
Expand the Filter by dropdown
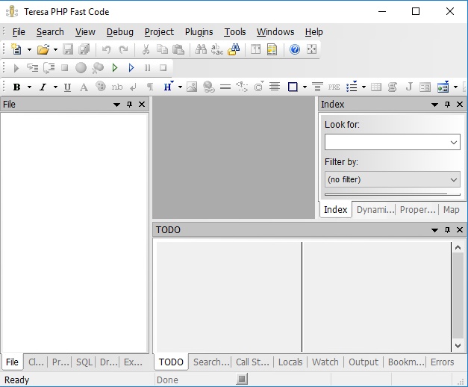tap(454, 179)
